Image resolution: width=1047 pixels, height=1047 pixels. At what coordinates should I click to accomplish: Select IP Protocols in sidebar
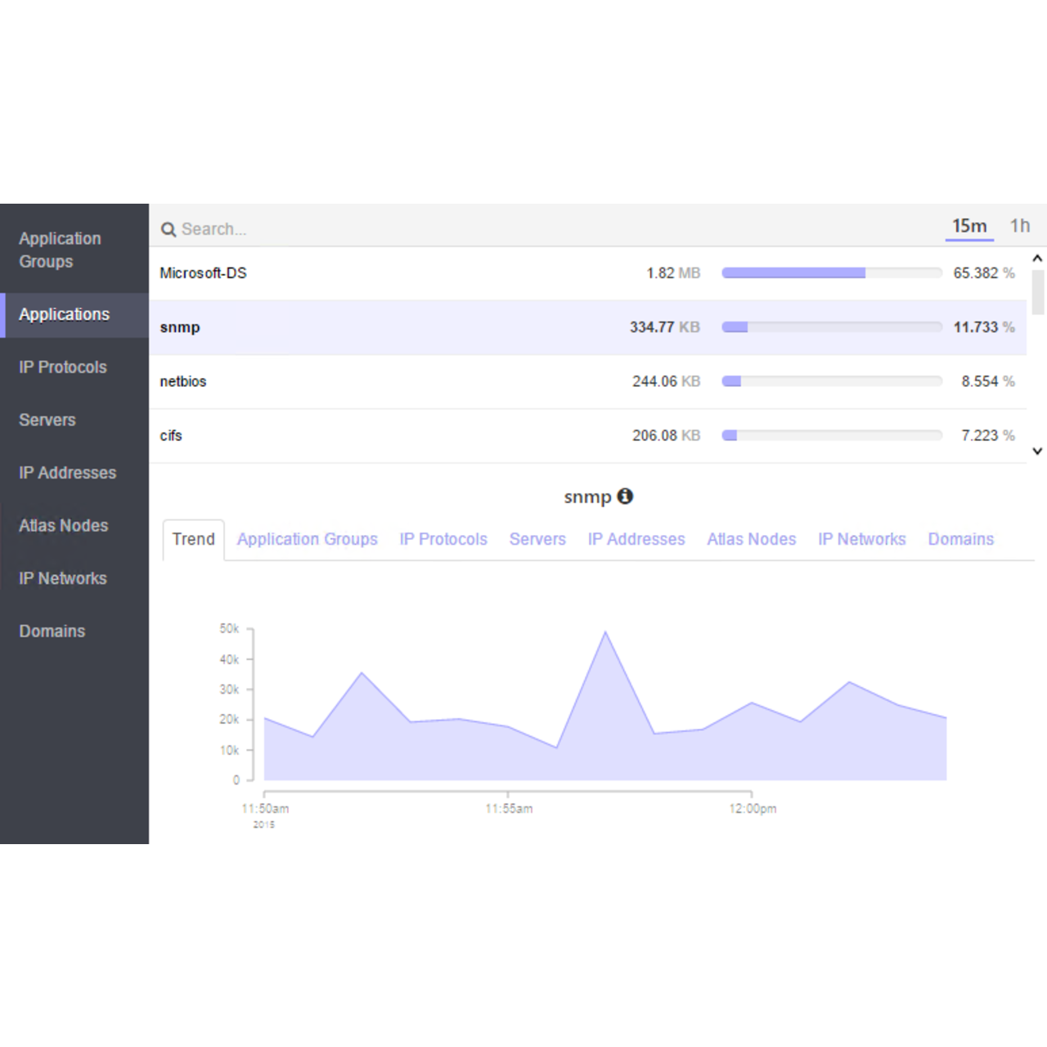(x=63, y=367)
